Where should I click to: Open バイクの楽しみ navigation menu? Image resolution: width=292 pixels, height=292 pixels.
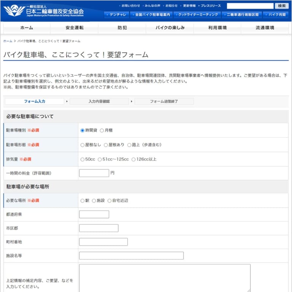[170, 28]
